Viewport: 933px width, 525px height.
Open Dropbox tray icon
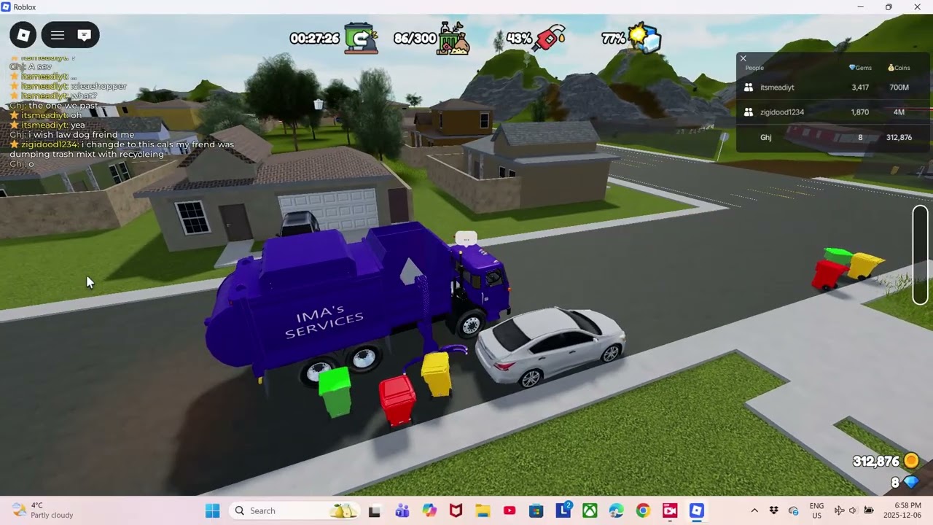click(x=774, y=510)
